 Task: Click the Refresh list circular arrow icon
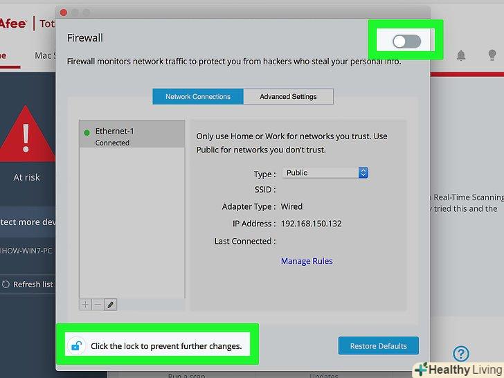click(6, 284)
